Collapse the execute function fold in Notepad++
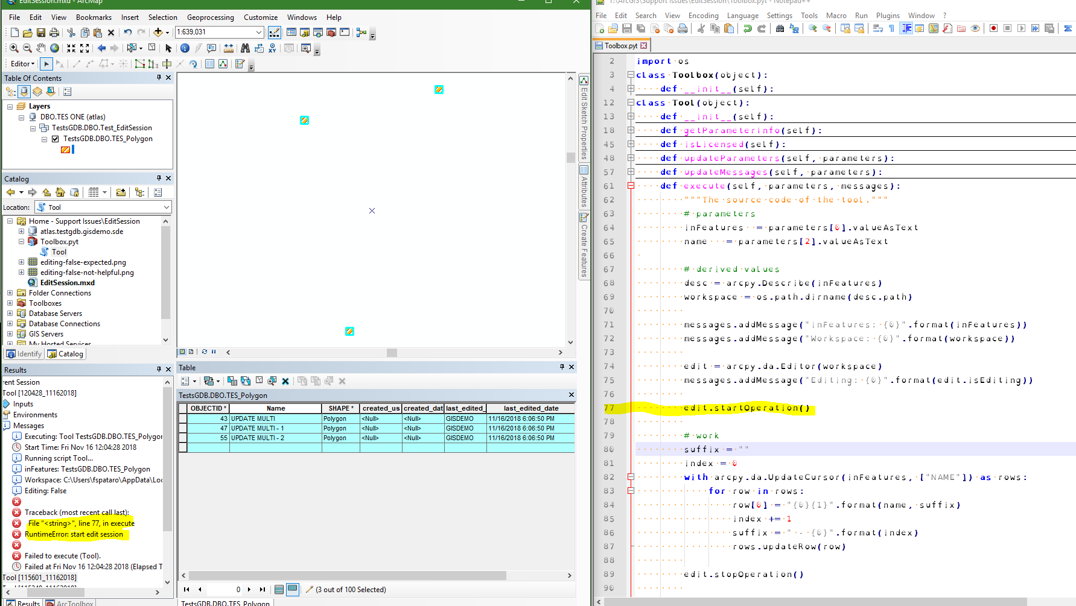Screen dimensions: 1076x606 click(631, 186)
